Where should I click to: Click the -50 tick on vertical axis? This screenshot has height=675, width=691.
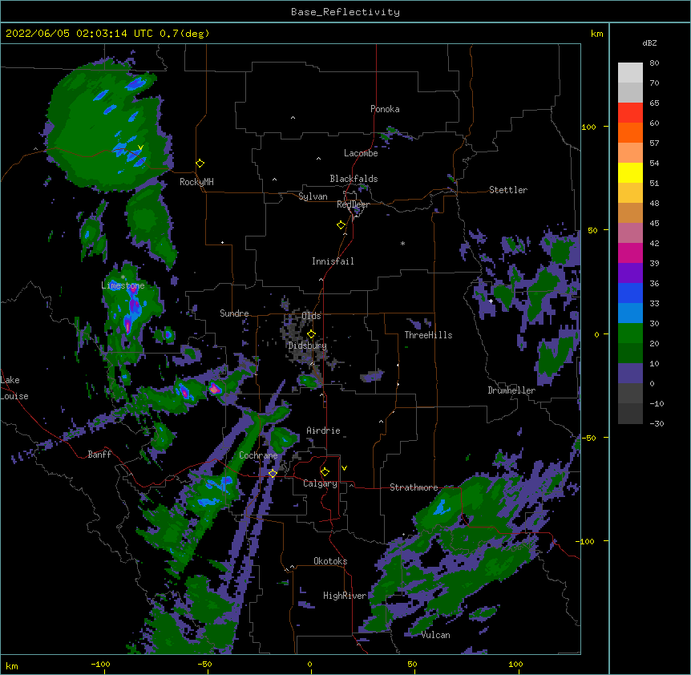click(x=588, y=438)
